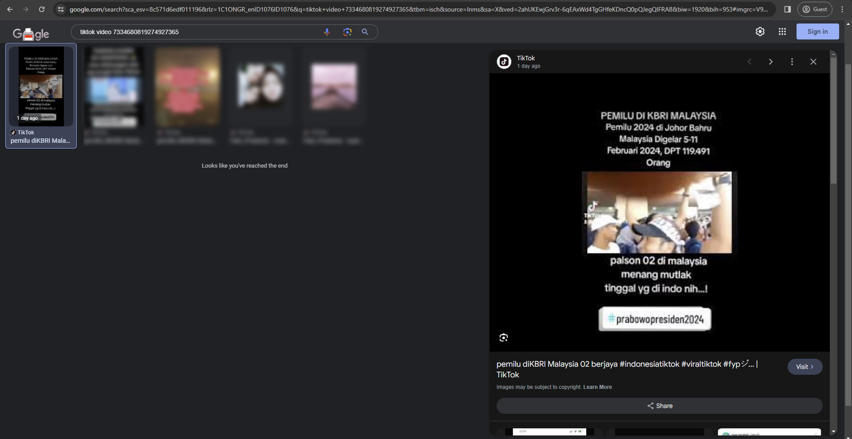Go to previous image in preview panel
The width and height of the screenshot is (852, 439).
tap(749, 62)
